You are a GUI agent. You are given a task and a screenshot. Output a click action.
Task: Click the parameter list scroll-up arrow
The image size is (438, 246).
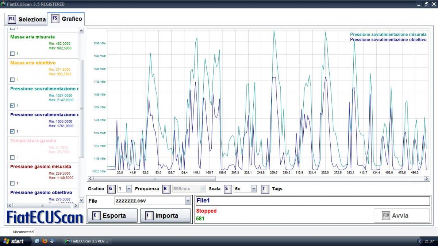[x=81, y=31]
